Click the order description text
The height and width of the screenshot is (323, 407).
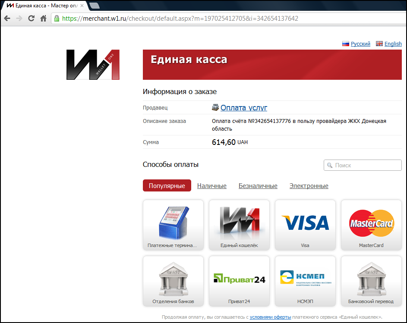(299, 125)
